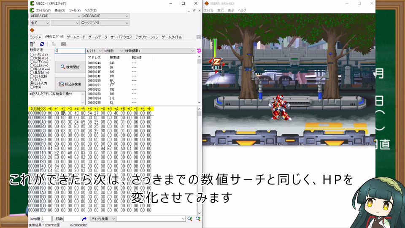Open the ロックマンX5 game title dropdown
The width and height of the screenshot is (405, 228).
tap(105, 23)
